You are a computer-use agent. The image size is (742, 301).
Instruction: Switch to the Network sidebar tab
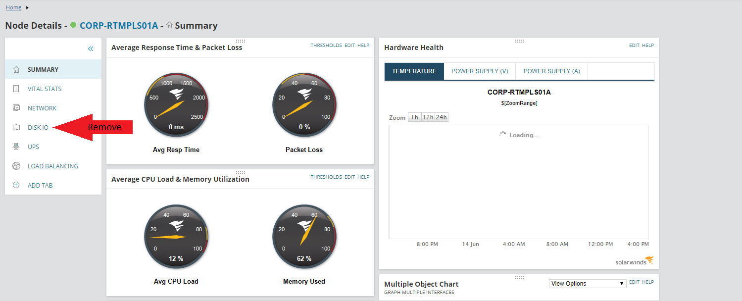(53, 108)
